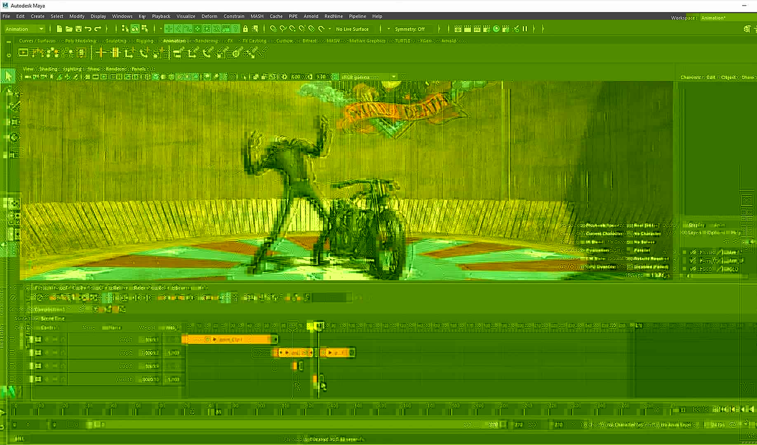The image size is (757, 445).
Task: Open the Hypershade circle icon
Action: point(496,29)
